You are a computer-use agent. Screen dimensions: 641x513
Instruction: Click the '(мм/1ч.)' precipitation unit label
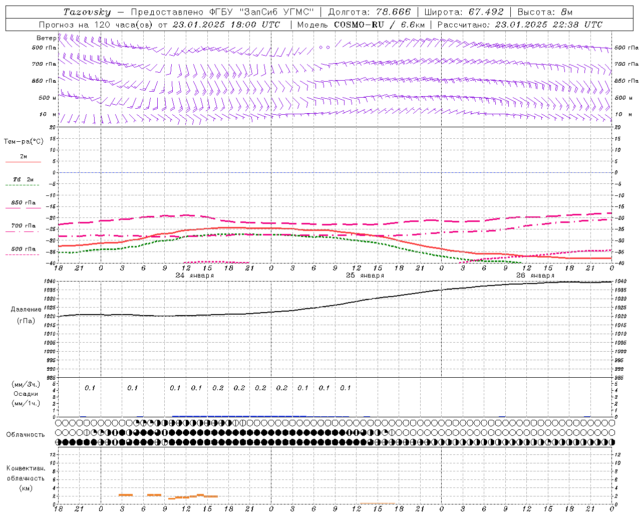point(26,403)
